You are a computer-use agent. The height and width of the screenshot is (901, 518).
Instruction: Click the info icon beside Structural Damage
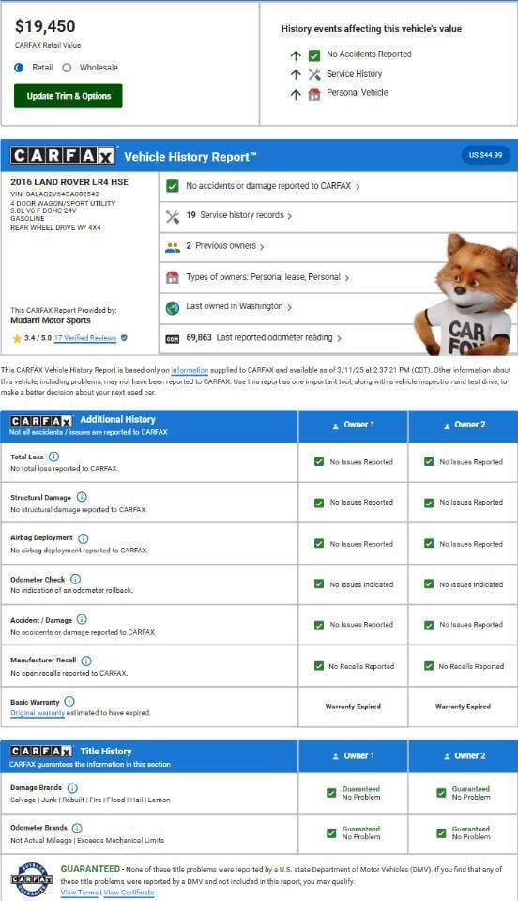point(82,497)
